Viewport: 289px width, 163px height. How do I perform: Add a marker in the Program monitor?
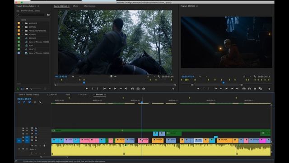click(x=198, y=89)
